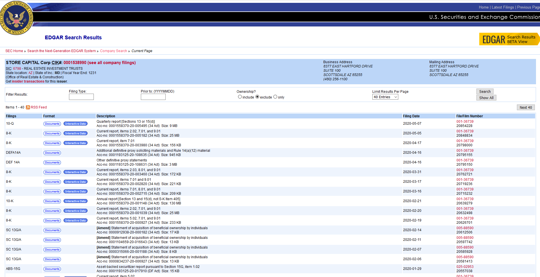Go to Previous Page in header
This screenshot has width=540, height=277.
click(528, 7)
